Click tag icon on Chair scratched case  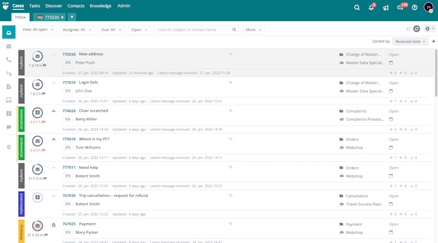click(231, 110)
